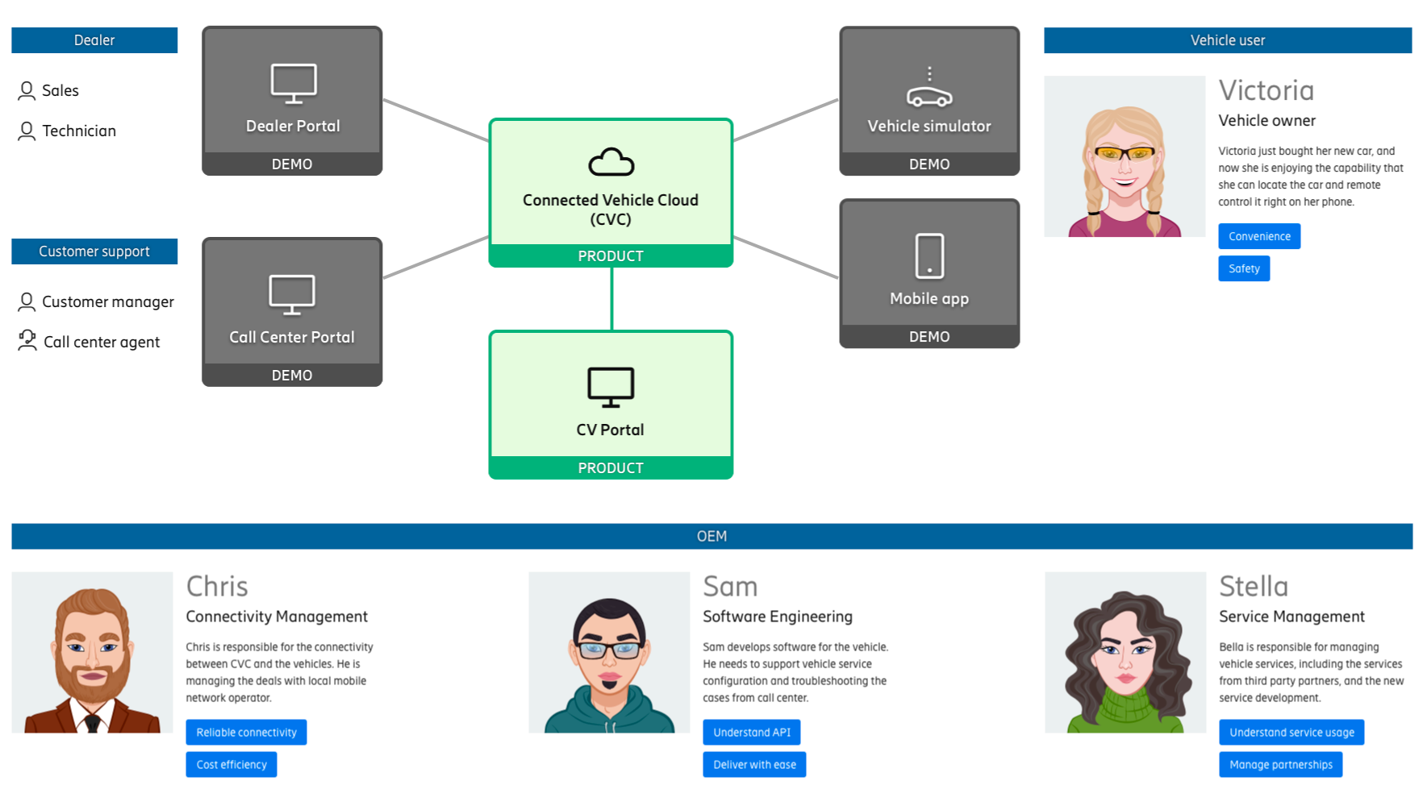Click the cloud icon in Connected Vehicle Cloud

611,162
